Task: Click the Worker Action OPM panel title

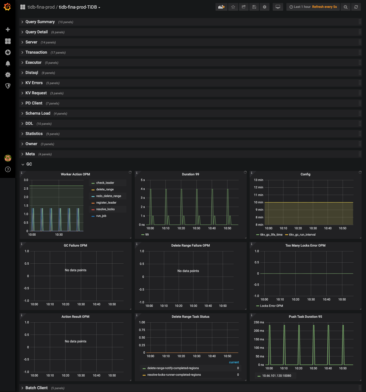Action: pos(75,174)
